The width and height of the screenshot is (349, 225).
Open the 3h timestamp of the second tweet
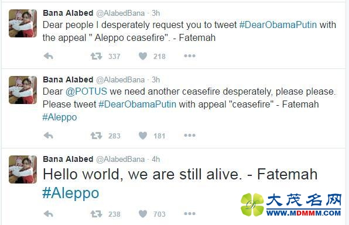pos(156,79)
